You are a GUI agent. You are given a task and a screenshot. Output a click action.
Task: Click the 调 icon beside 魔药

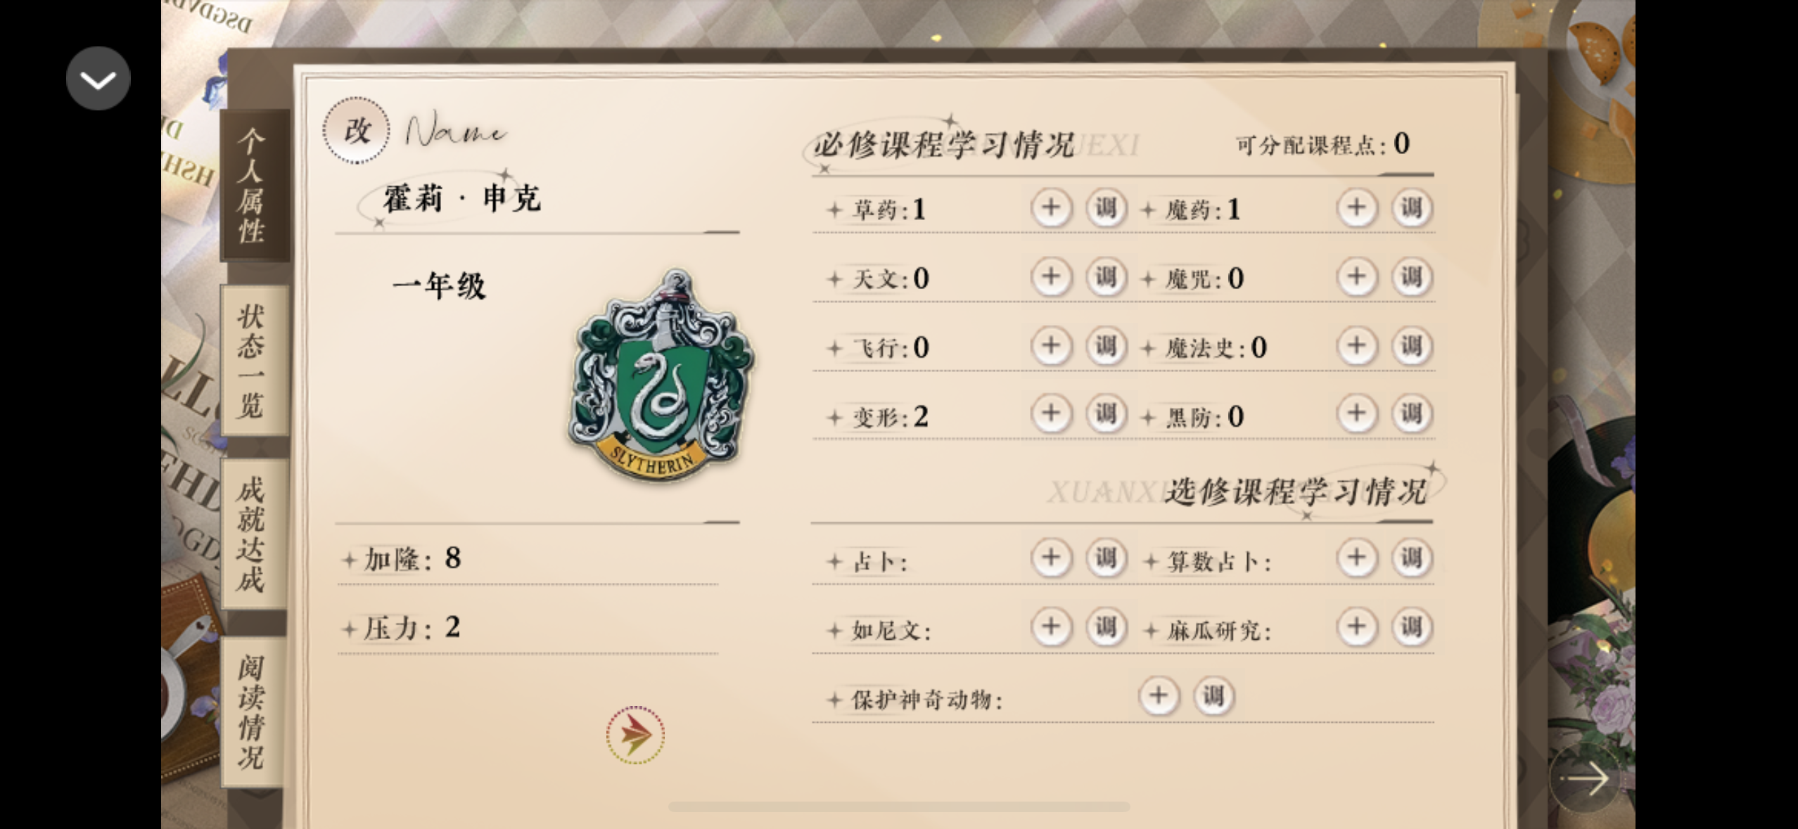coord(1411,208)
